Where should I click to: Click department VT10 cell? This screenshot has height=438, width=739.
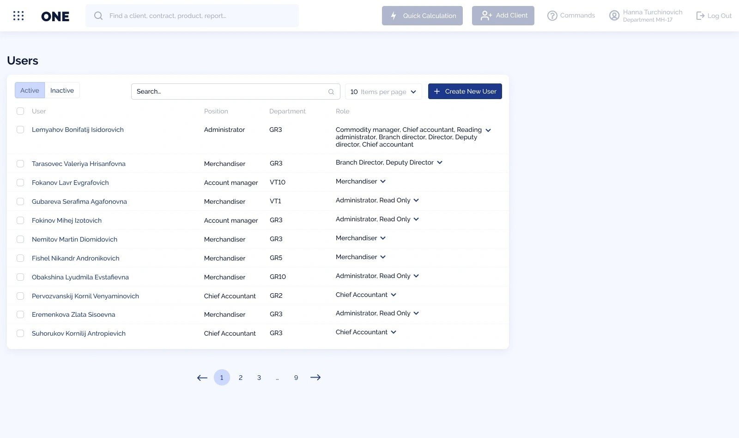coord(278,182)
